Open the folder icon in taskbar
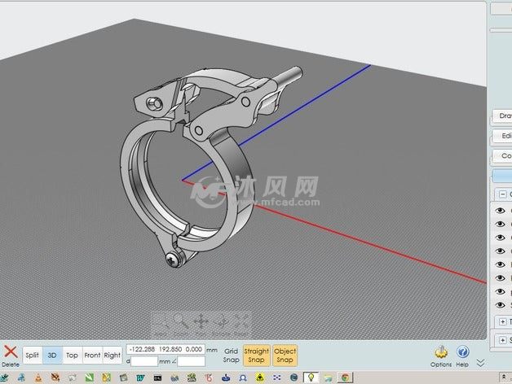 329,377
